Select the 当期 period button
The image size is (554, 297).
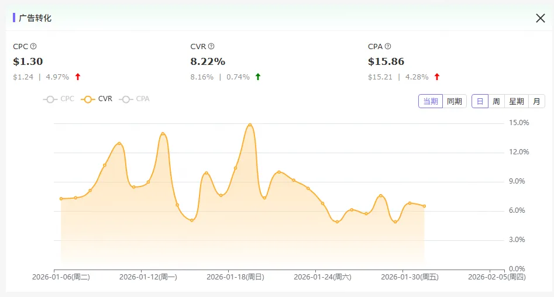pos(430,101)
